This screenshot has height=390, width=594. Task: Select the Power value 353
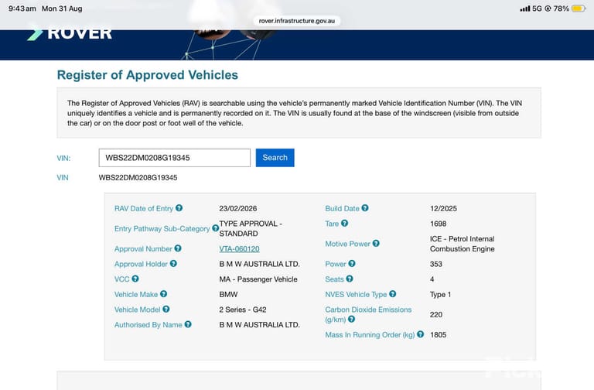click(436, 264)
